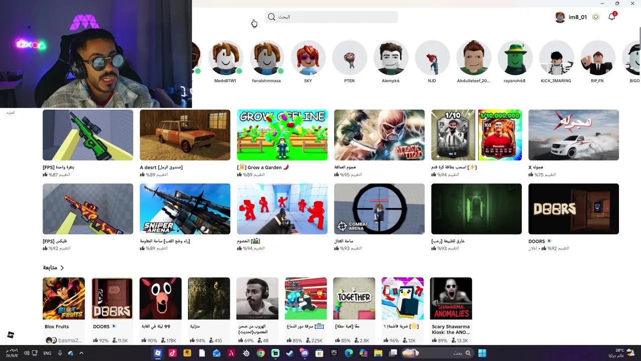Open friend NJD's avatar

click(432, 58)
